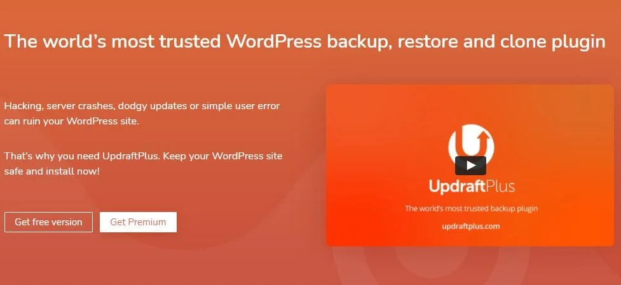Click the video tagline about trusted backup plugin
This screenshot has height=285, width=621.
(471, 208)
